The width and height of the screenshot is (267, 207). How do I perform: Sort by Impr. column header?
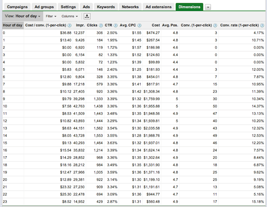pos(80,25)
